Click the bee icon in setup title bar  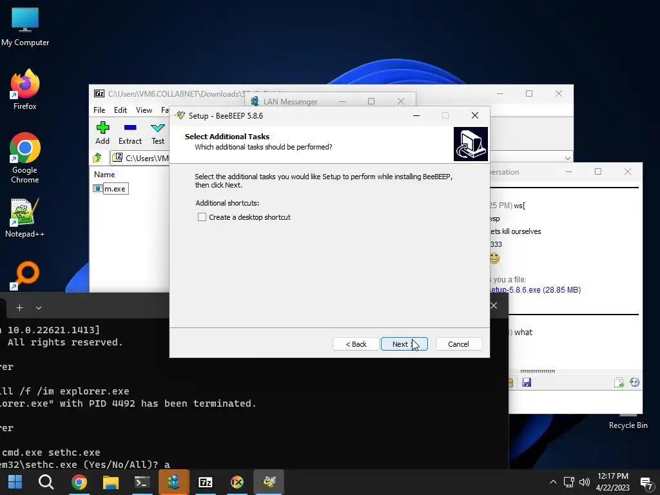(180, 115)
